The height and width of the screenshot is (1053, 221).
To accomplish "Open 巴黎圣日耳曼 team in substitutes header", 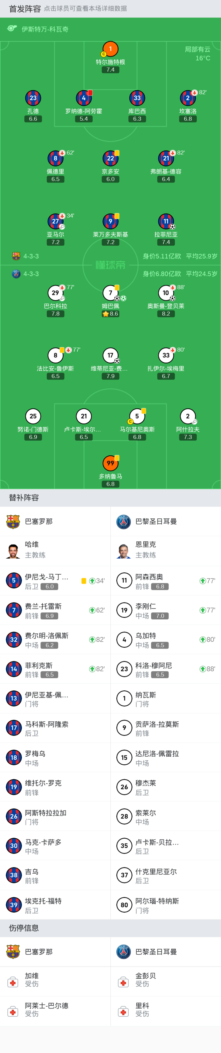I will (x=156, y=522).
